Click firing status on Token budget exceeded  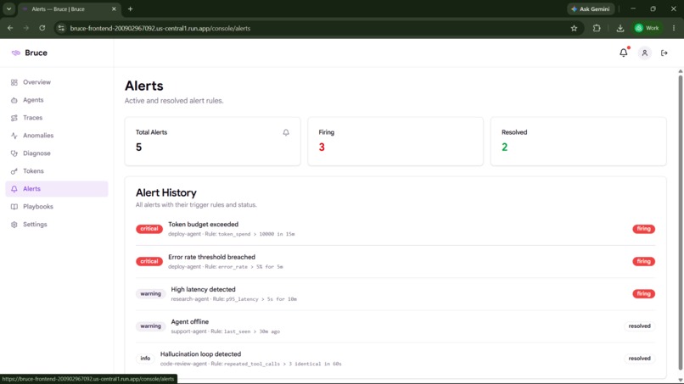(643, 229)
